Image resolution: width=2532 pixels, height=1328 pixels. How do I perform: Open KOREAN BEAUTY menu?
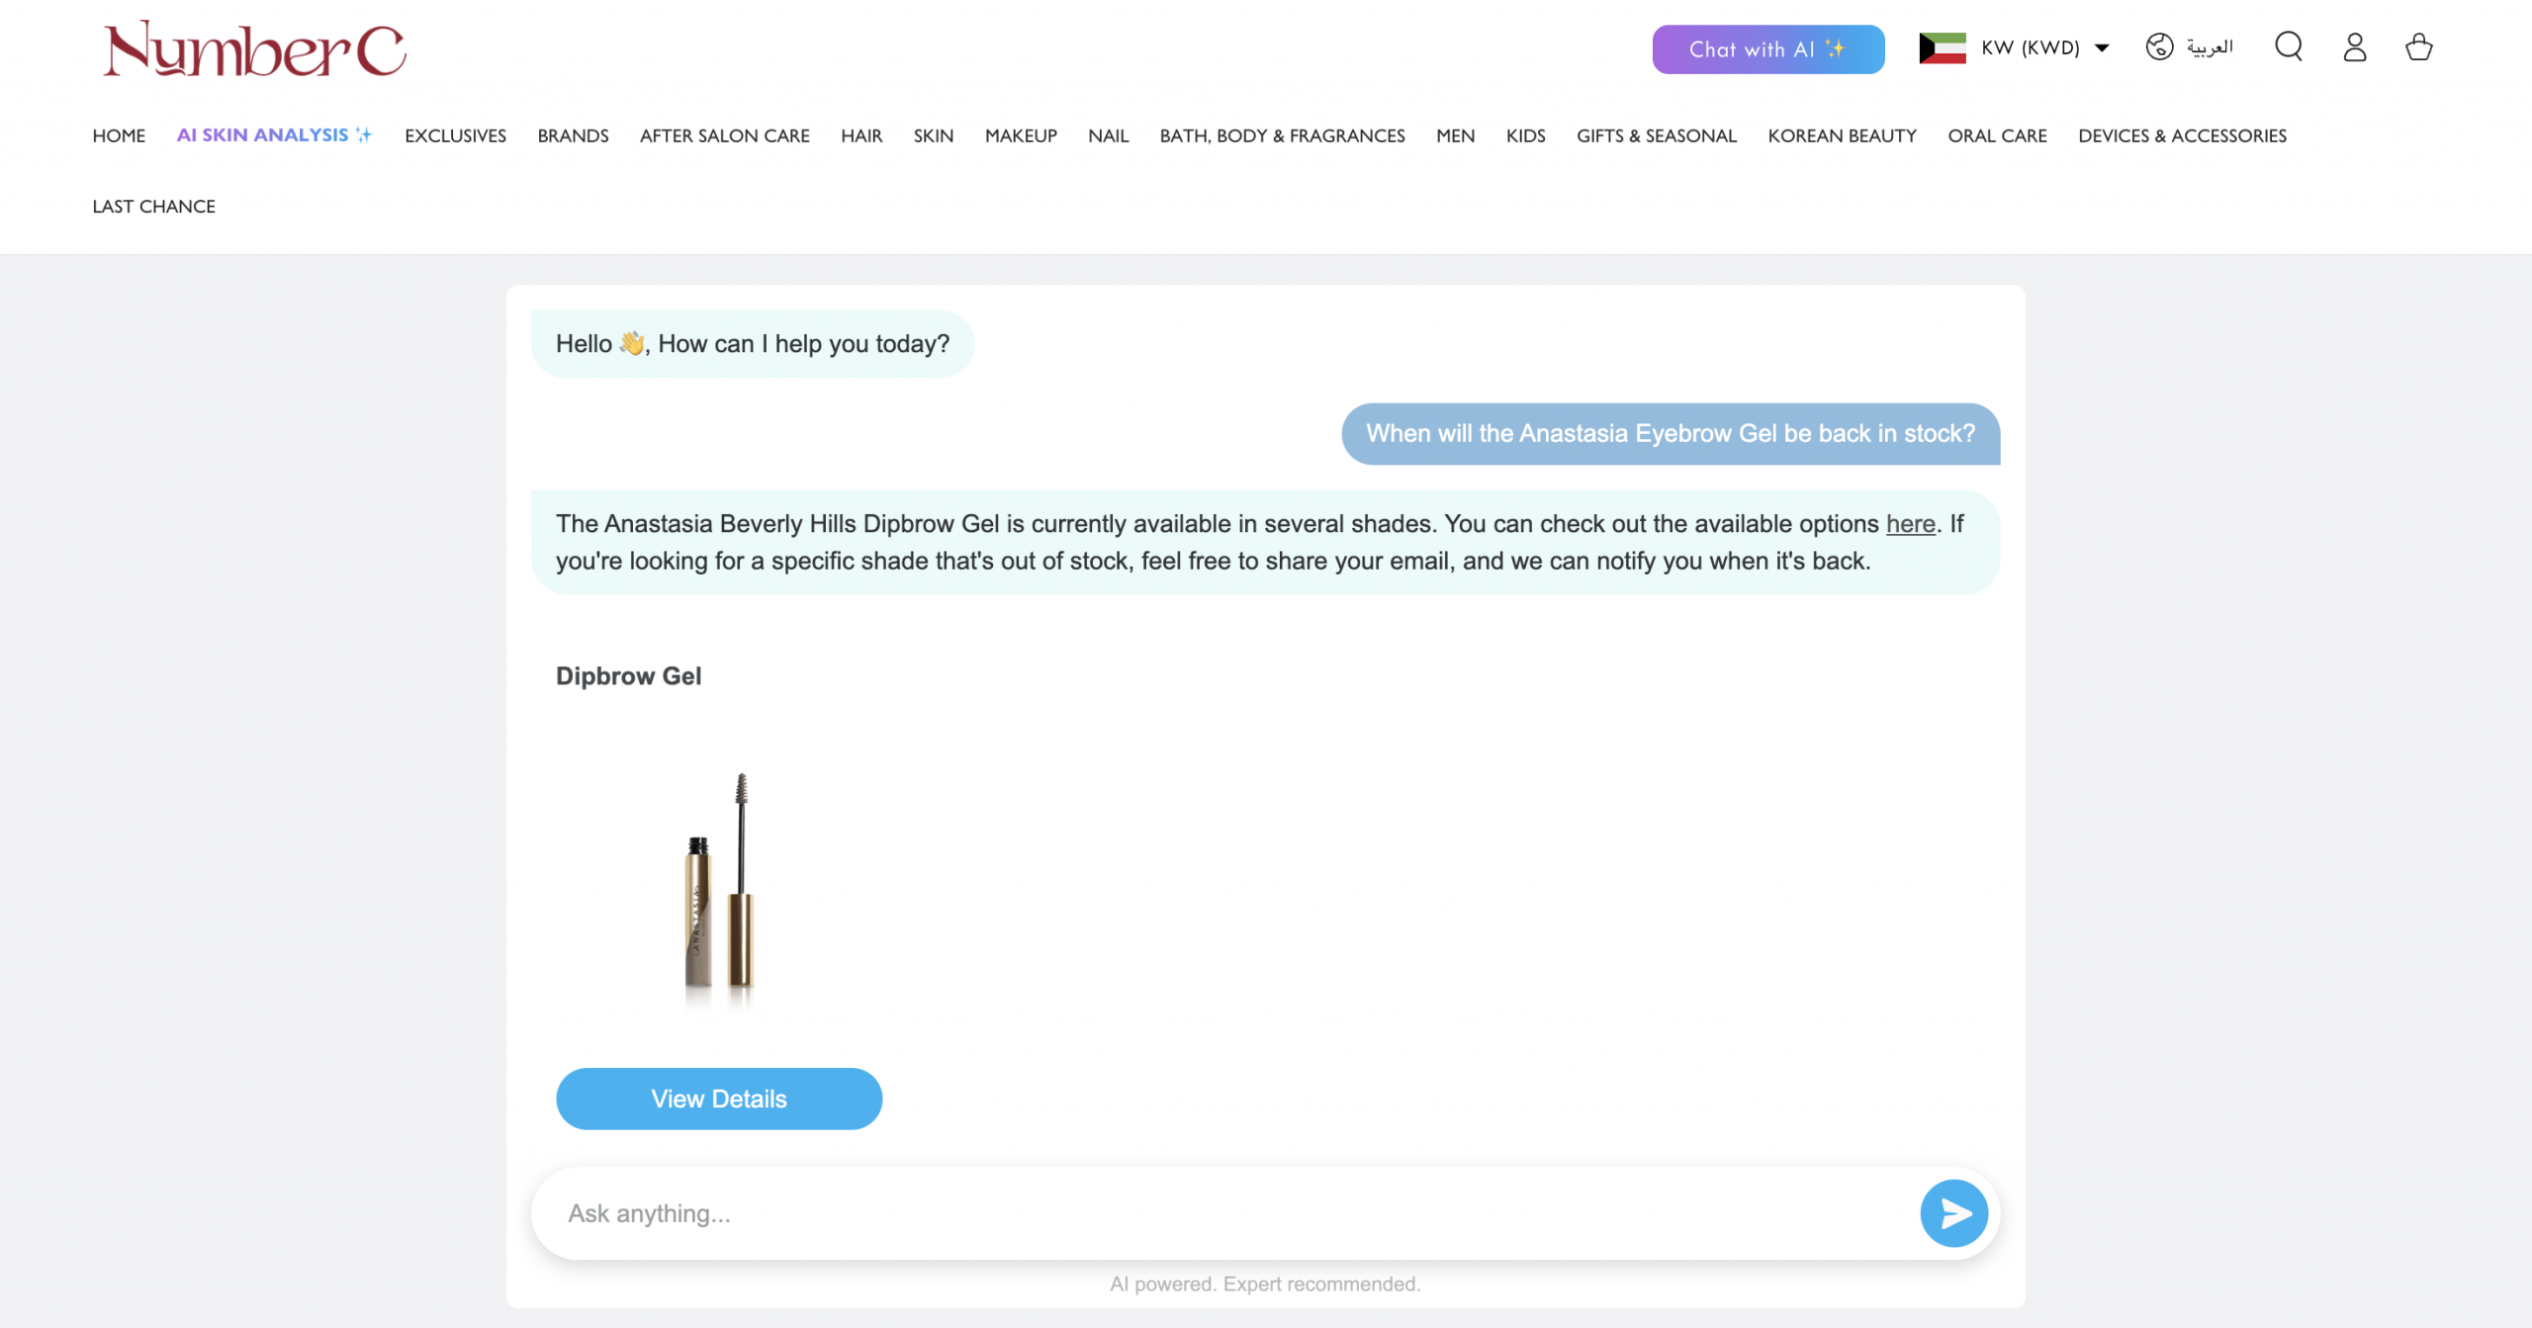coord(1842,135)
